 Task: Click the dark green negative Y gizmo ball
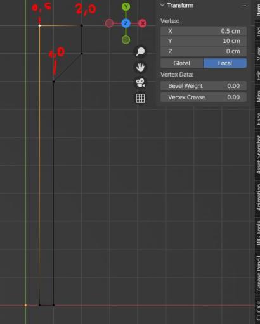pyautogui.click(x=126, y=40)
